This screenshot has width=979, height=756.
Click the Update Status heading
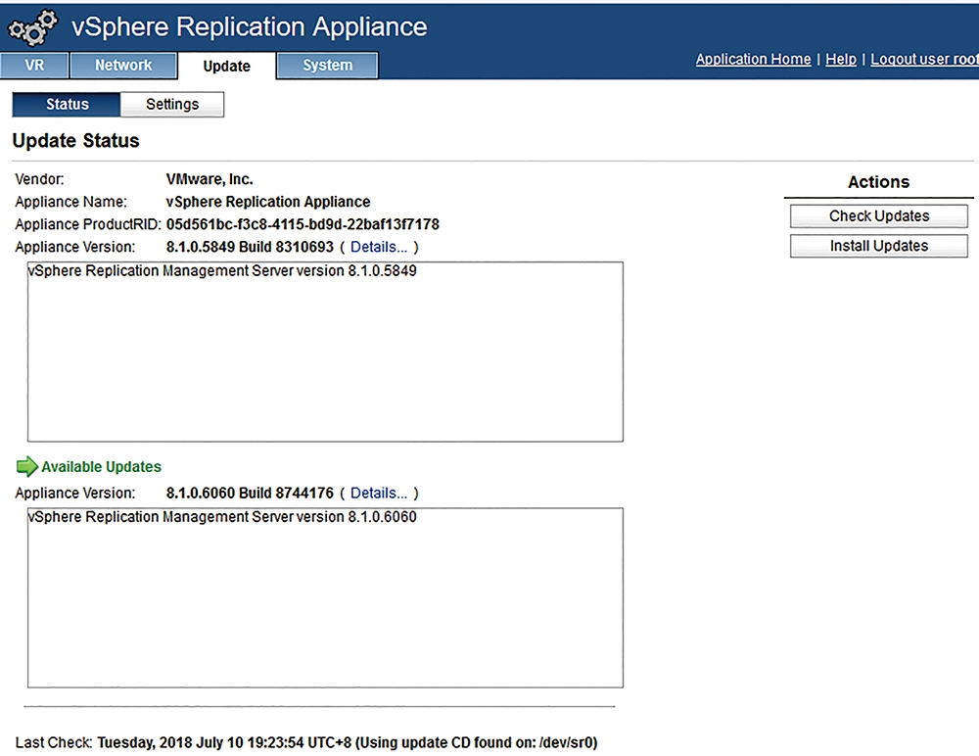click(76, 141)
